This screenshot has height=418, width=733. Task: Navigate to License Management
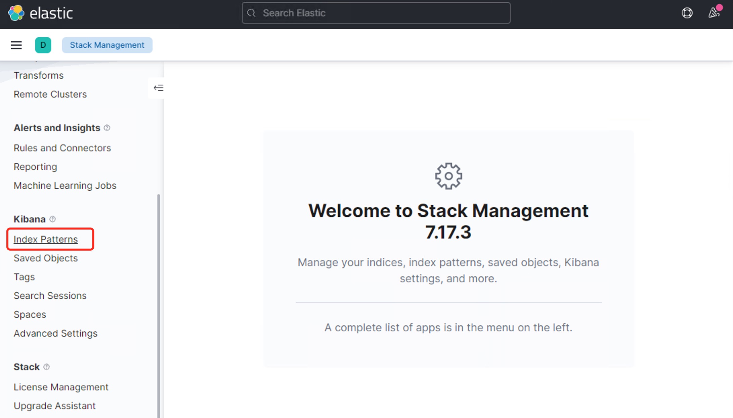pos(61,387)
